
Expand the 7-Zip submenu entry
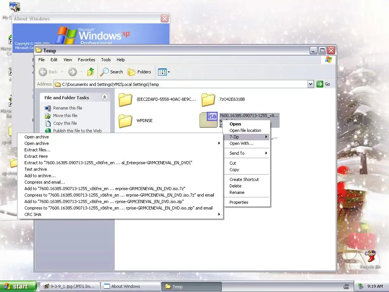246,137
